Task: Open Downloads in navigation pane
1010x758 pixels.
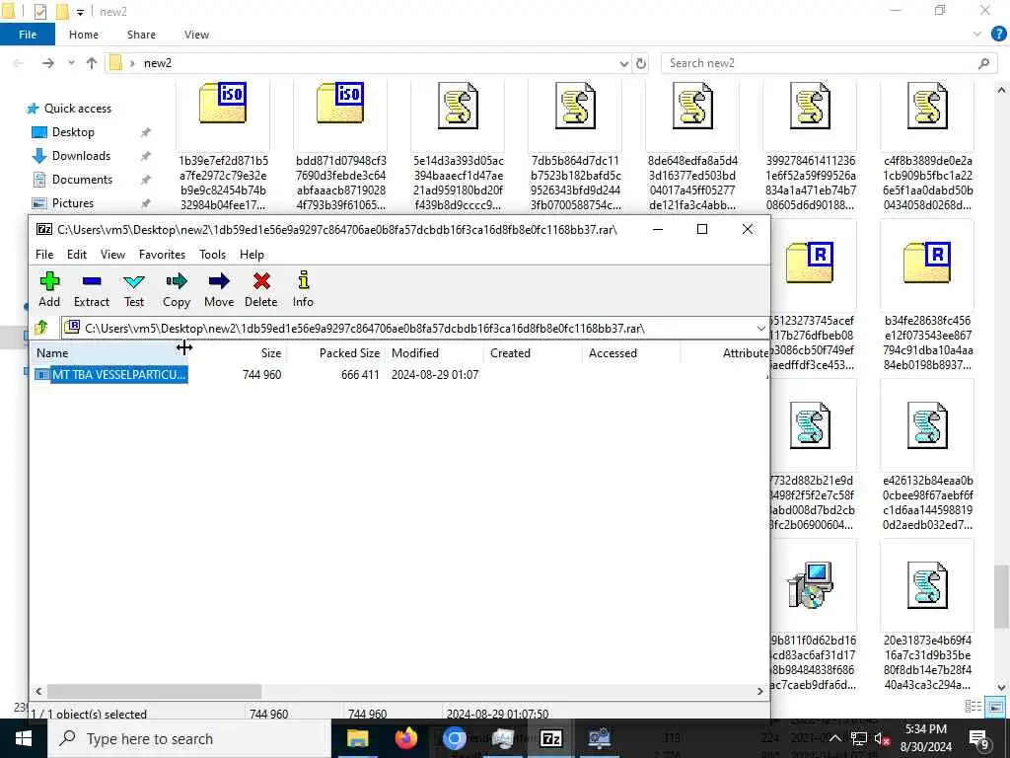Action: point(81,156)
